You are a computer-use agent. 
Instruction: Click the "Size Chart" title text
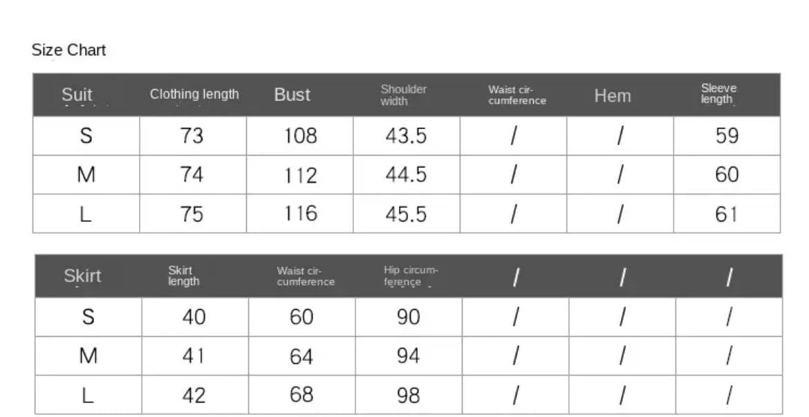click(x=68, y=50)
